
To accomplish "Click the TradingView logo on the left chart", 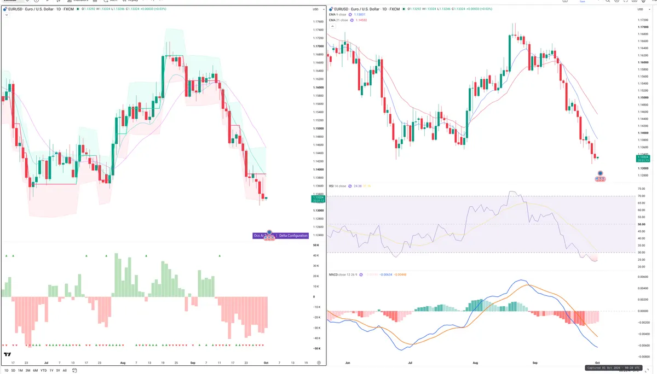I will point(8,355).
